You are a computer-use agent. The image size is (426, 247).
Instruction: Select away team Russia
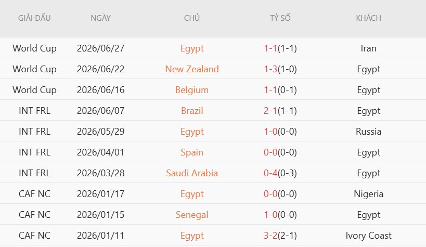coord(368,132)
